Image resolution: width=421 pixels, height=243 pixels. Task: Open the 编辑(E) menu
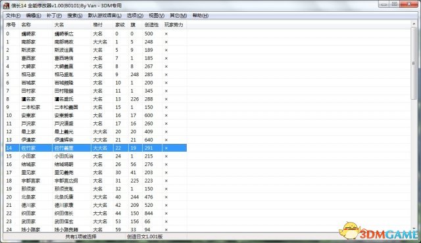pyautogui.click(x=34, y=16)
